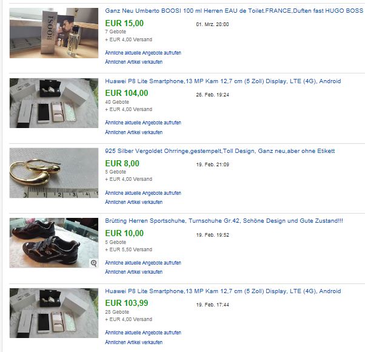The height and width of the screenshot is (352, 365).
Task: Click 'Ähnliche aktuelle Angebote aufrufen' under the perfume
Action: click(143, 53)
